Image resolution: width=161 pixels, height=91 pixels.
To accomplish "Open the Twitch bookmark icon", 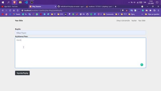I will (x=69, y=14).
